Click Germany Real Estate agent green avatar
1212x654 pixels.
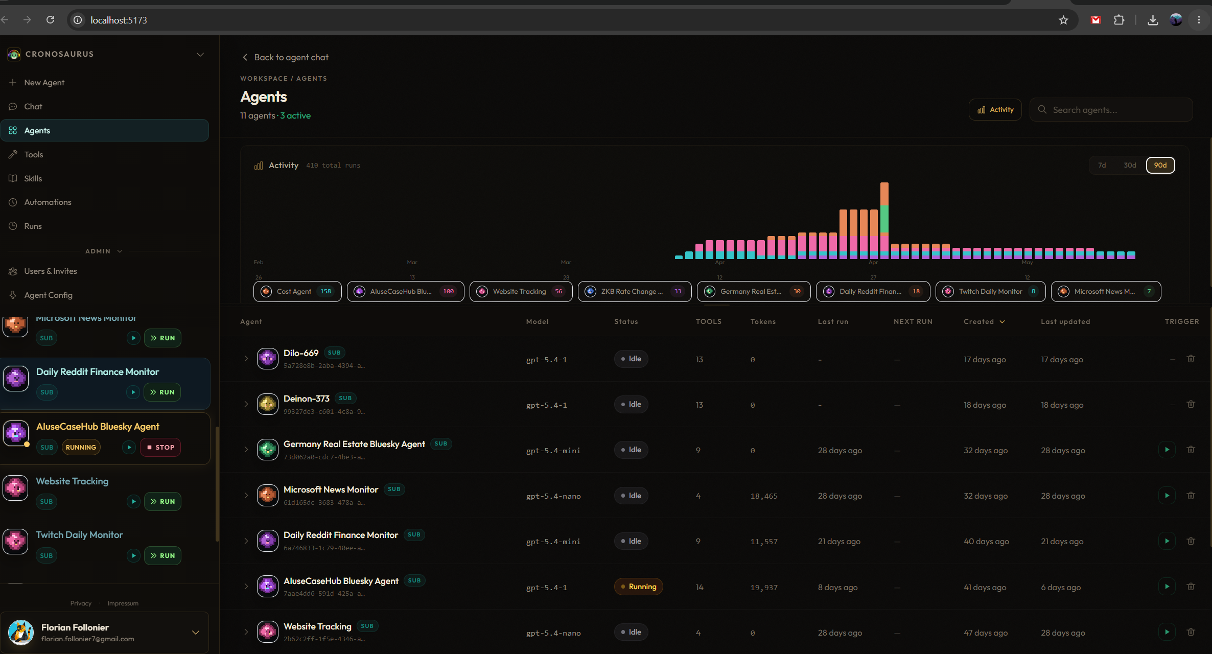click(267, 450)
